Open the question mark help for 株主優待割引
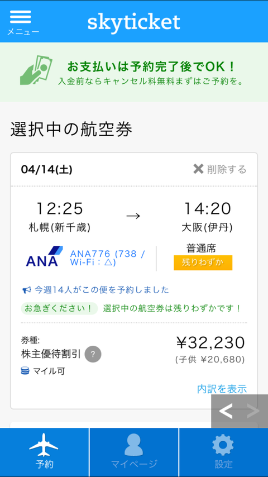The height and width of the screenshot is (477, 268). tap(93, 354)
